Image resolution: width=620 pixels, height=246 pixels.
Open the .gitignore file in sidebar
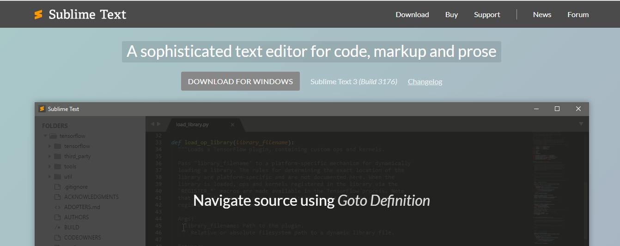coord(76,187)
